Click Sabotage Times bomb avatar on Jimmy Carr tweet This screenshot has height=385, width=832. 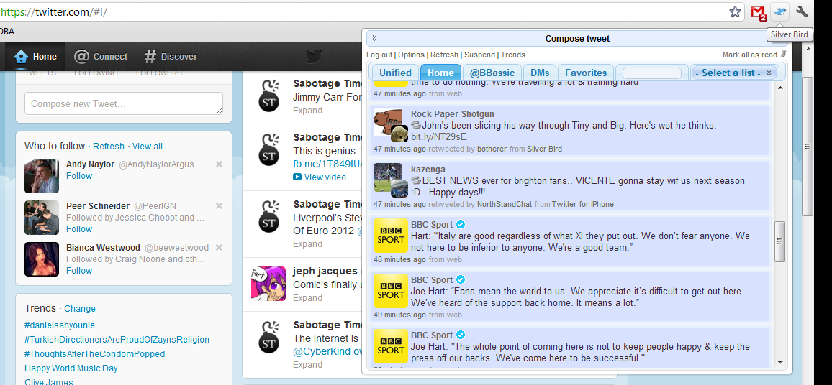(269, 96)
